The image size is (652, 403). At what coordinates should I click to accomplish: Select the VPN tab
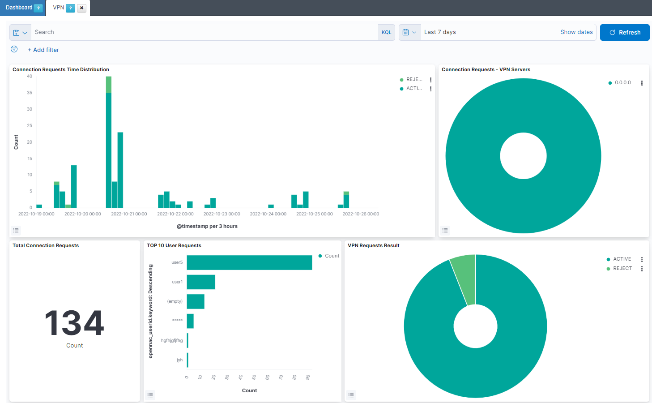pos(58,8)
